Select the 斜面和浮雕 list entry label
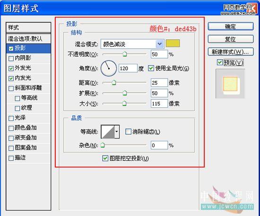 [28, 88]
